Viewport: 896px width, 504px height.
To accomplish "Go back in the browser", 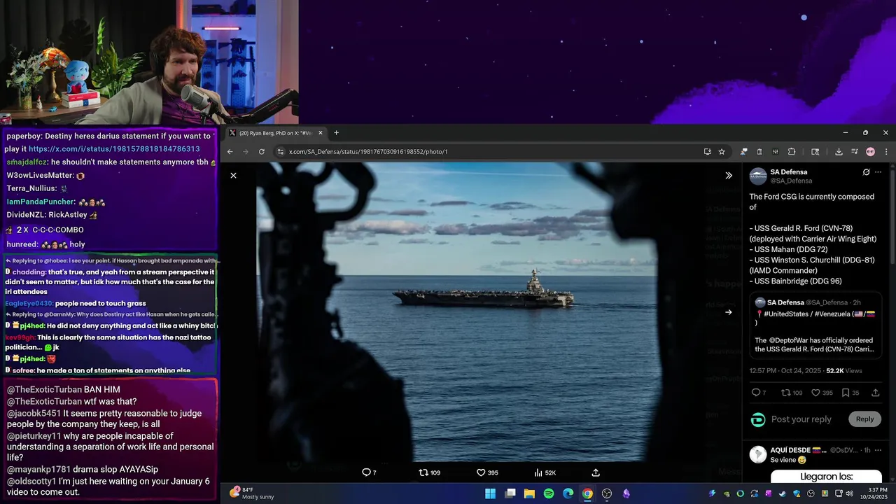I will 230,151.
